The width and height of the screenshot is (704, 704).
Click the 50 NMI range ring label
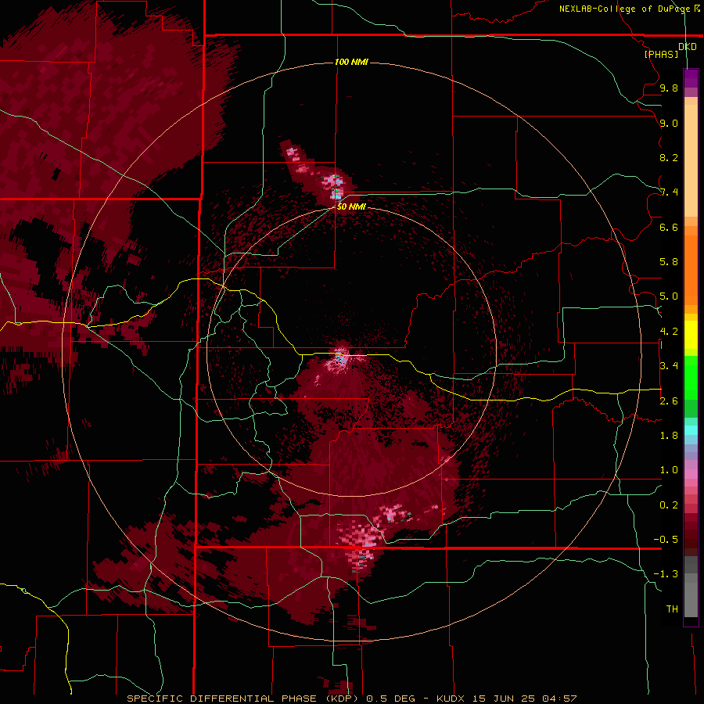click(x=351, y=207)
